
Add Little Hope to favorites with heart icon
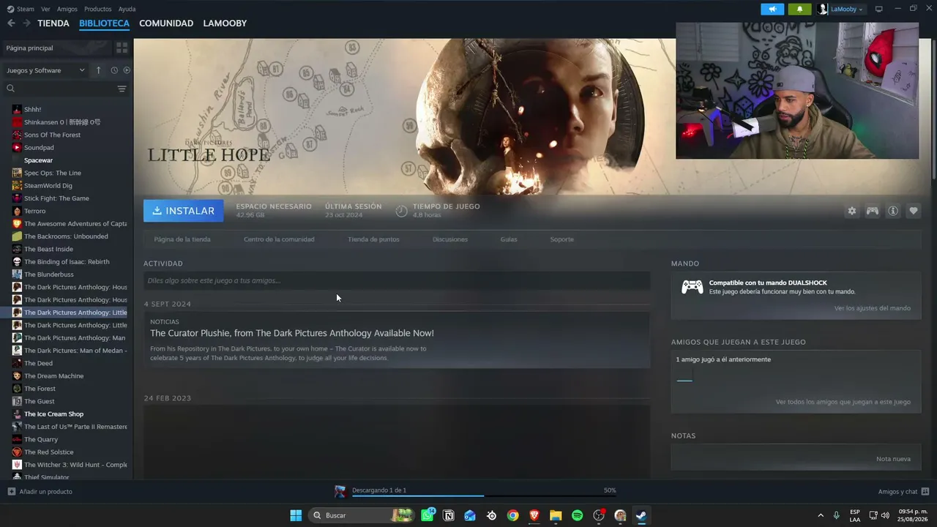[914, 211]
